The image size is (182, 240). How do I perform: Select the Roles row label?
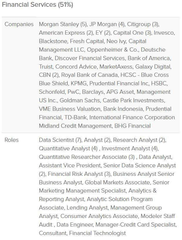pos(11,140)
